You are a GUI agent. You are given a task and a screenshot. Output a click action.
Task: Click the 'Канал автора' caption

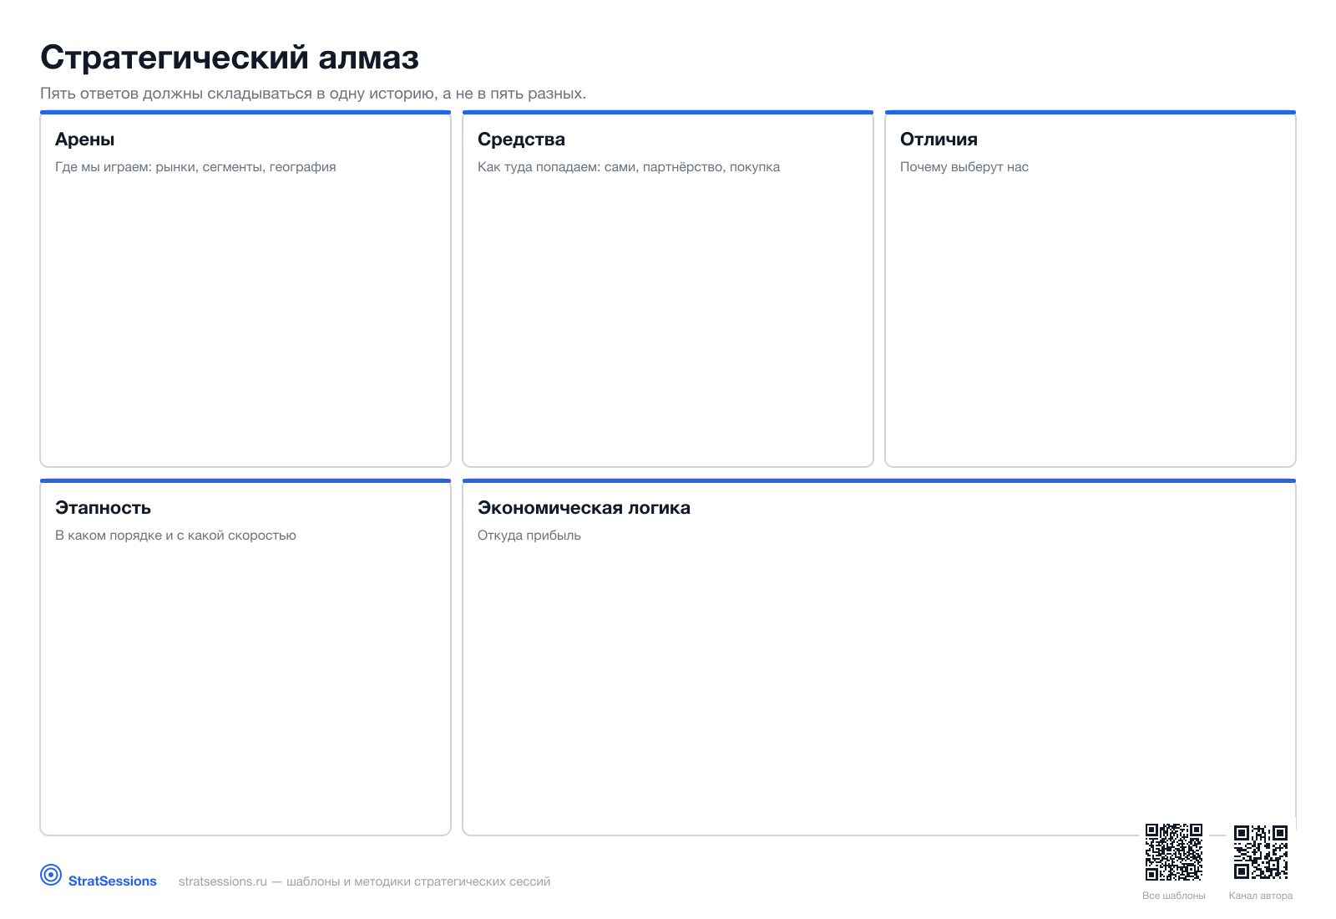click(x=1261, y=896)
